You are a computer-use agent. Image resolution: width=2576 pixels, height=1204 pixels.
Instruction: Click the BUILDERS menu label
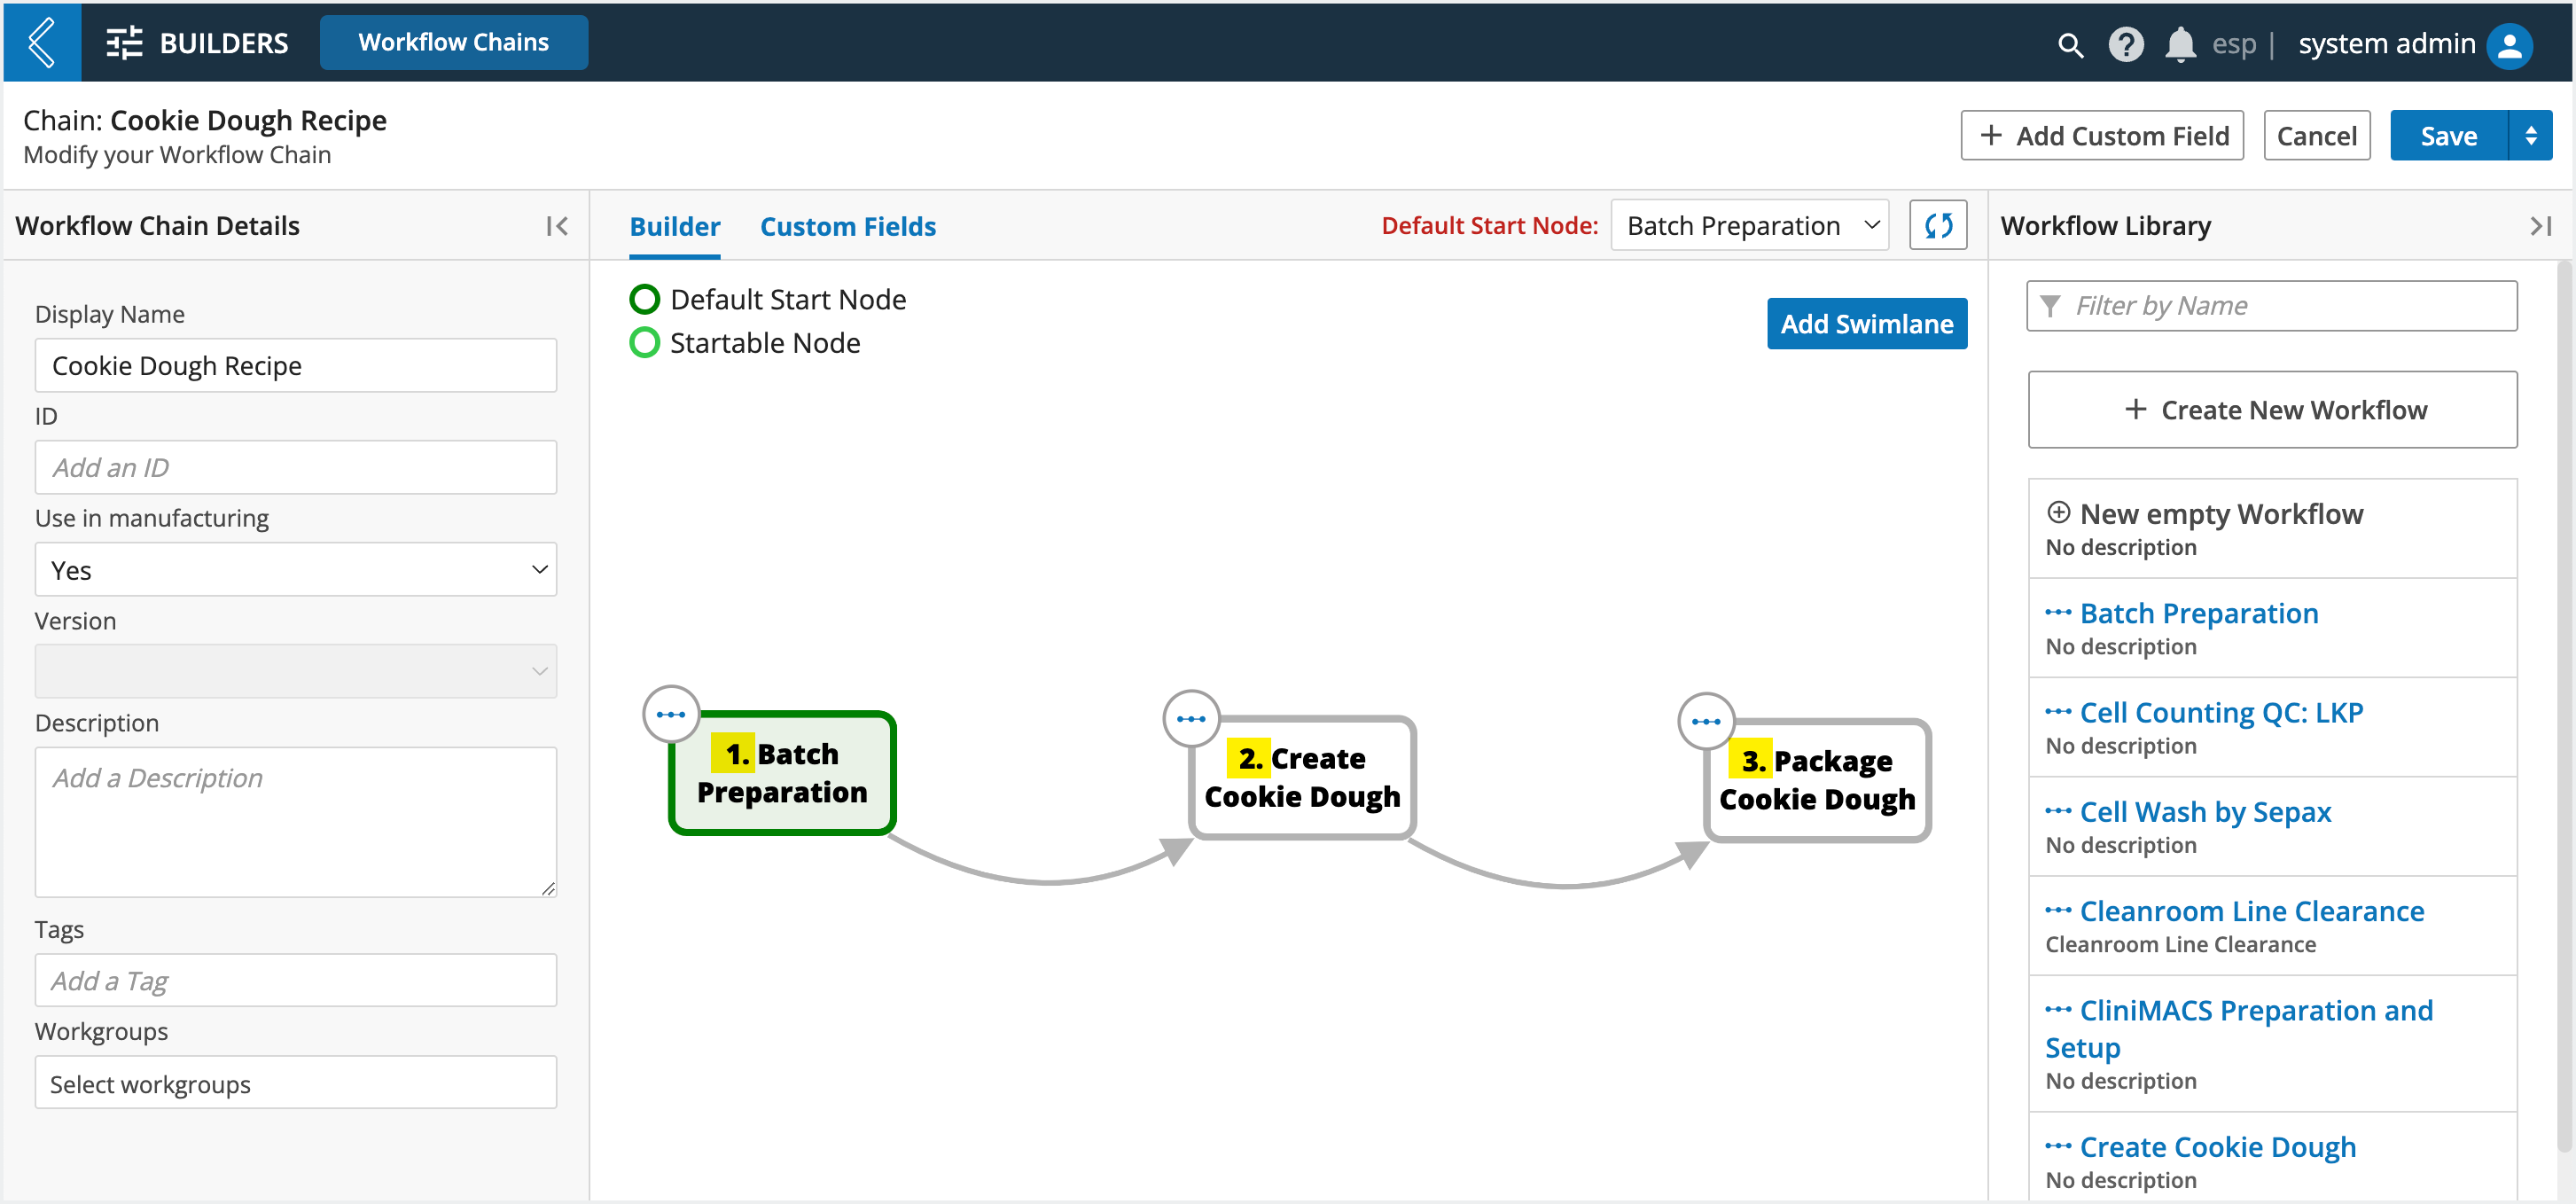coord(224,43)
